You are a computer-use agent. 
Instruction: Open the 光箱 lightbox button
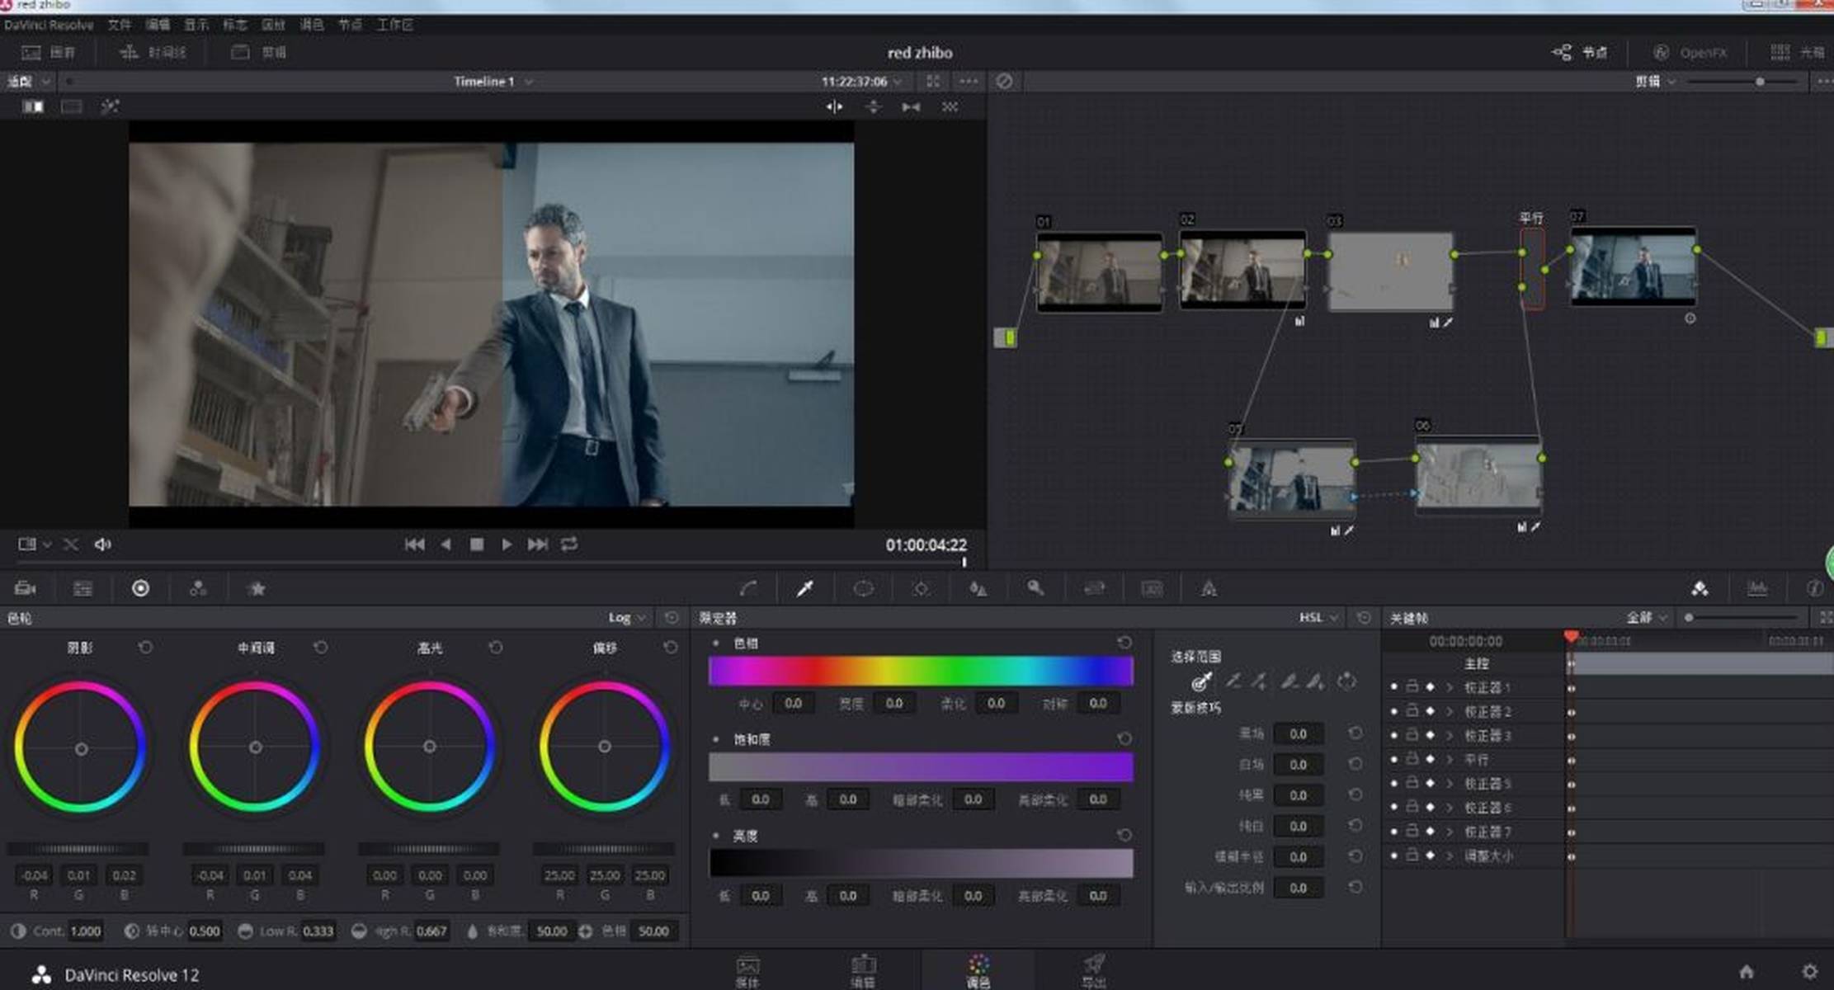click(x=1798, y=52)
